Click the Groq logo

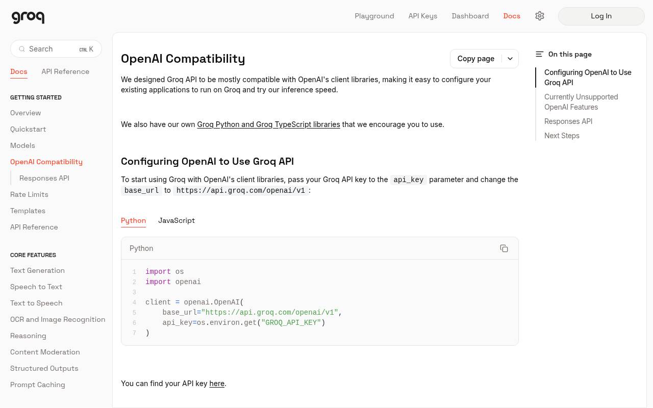click(28, 17)
